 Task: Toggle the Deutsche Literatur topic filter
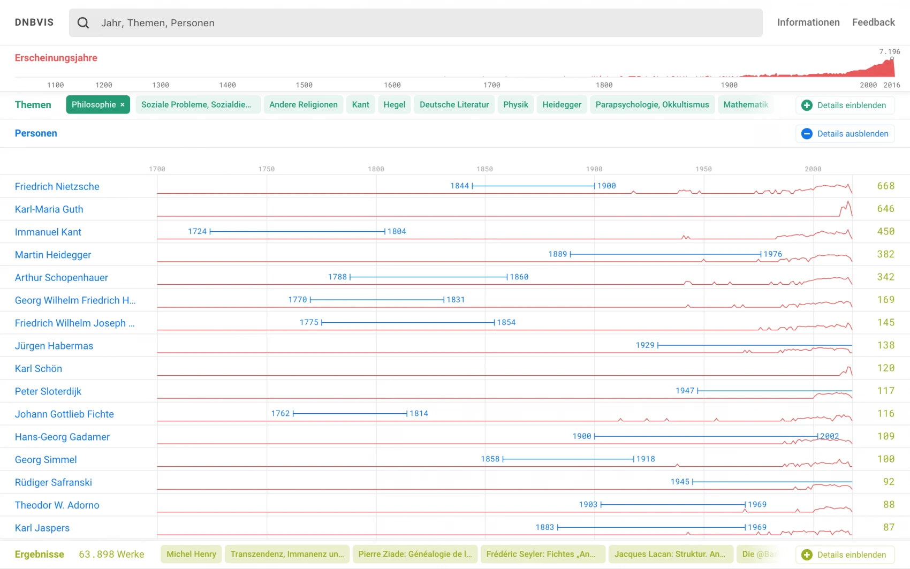click(454, 105)
